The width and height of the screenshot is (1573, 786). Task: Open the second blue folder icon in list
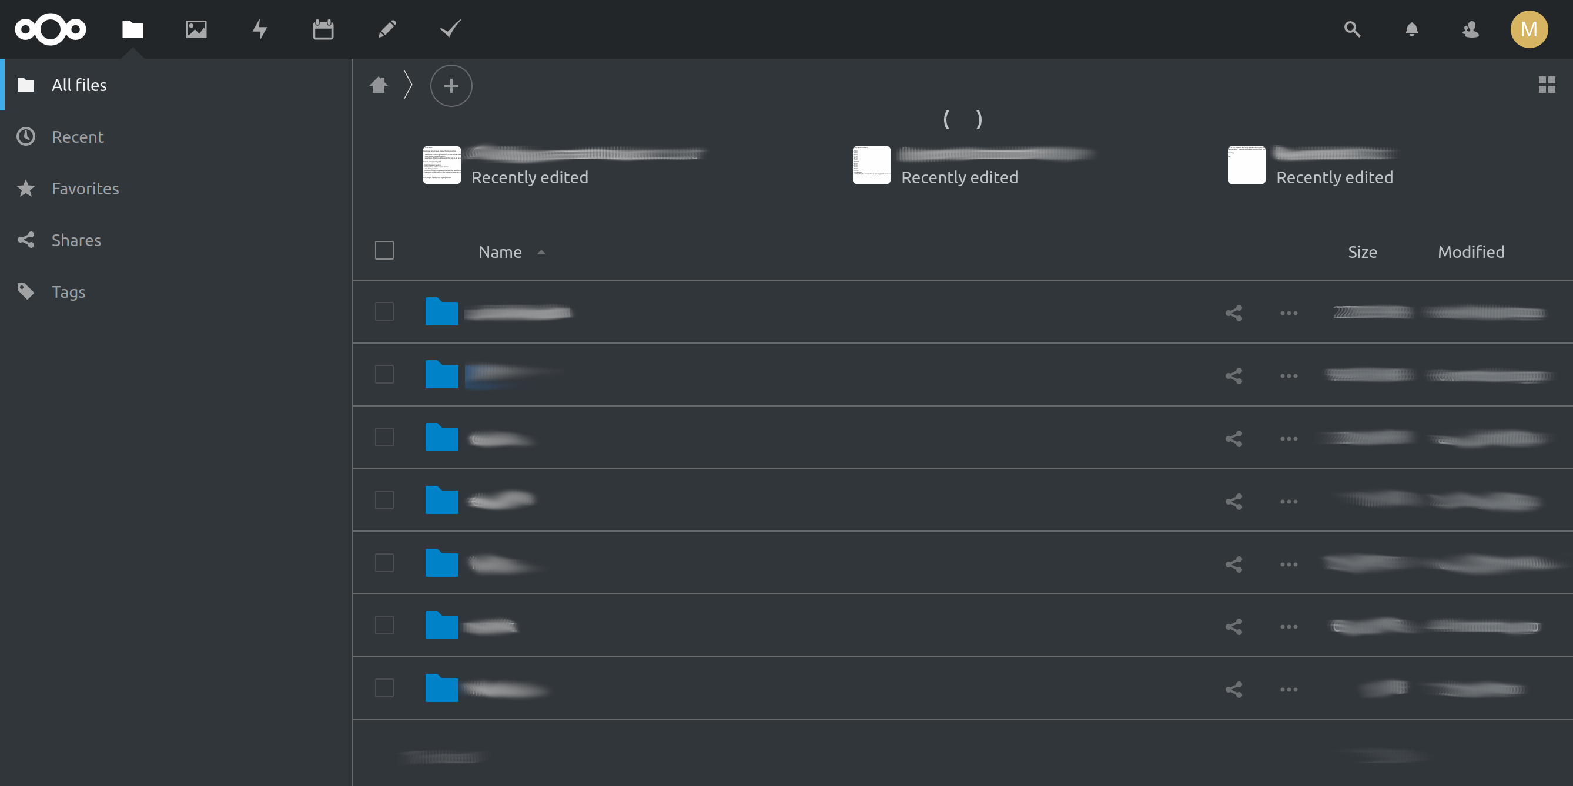441,374
